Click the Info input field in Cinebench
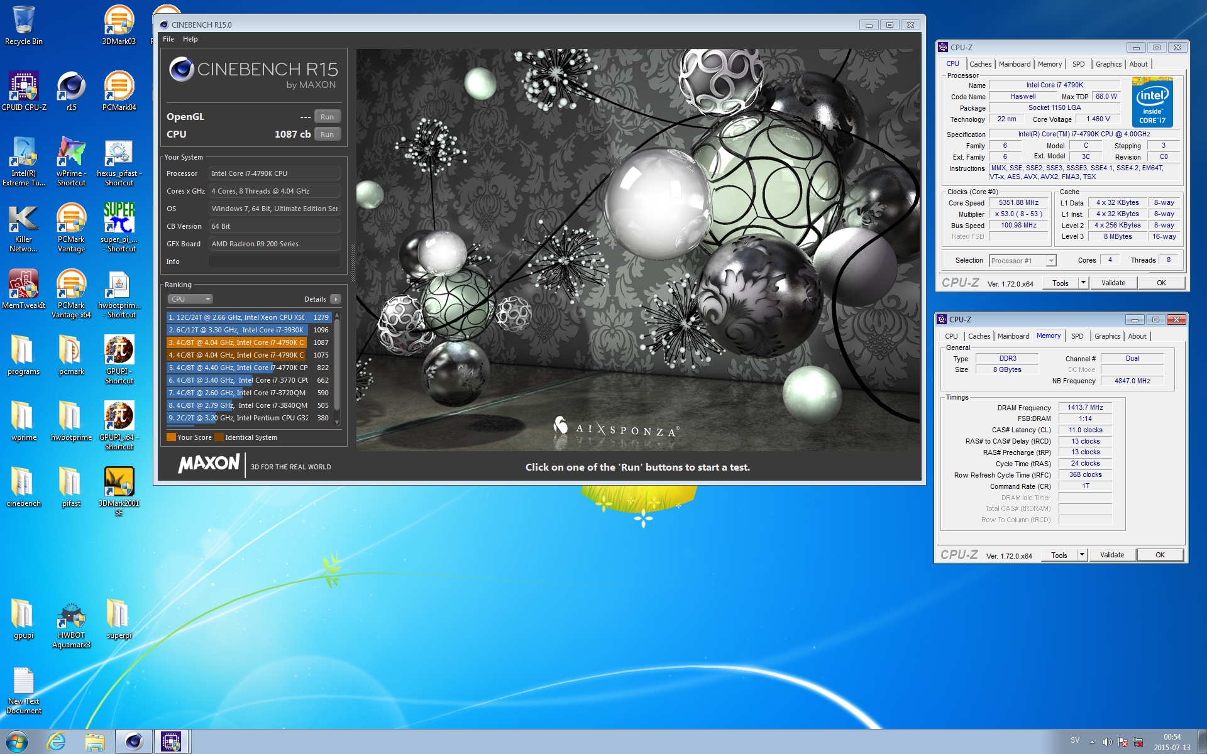The image size is (1207, 754). point(275,261)
